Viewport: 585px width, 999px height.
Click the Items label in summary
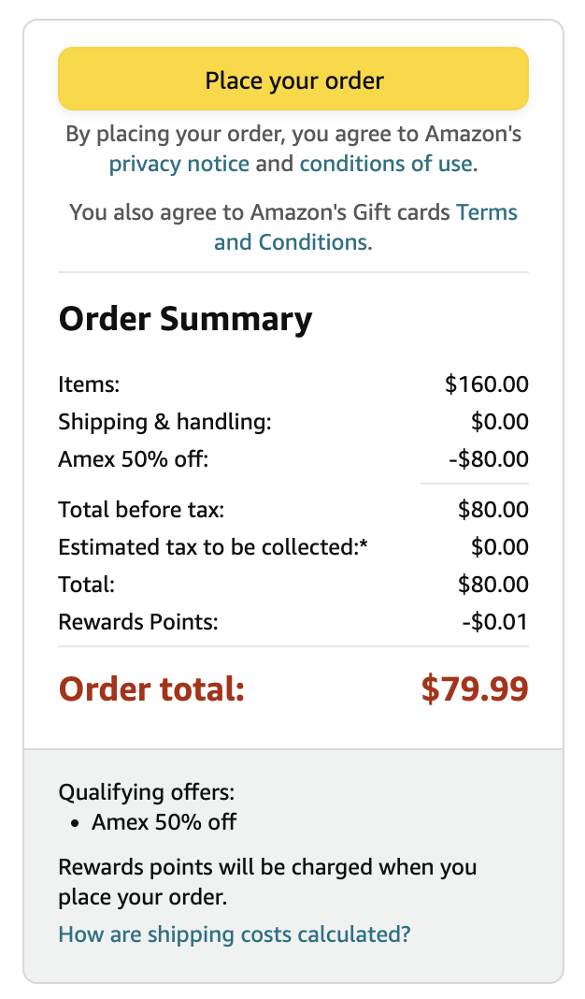[x=89, y=384]
